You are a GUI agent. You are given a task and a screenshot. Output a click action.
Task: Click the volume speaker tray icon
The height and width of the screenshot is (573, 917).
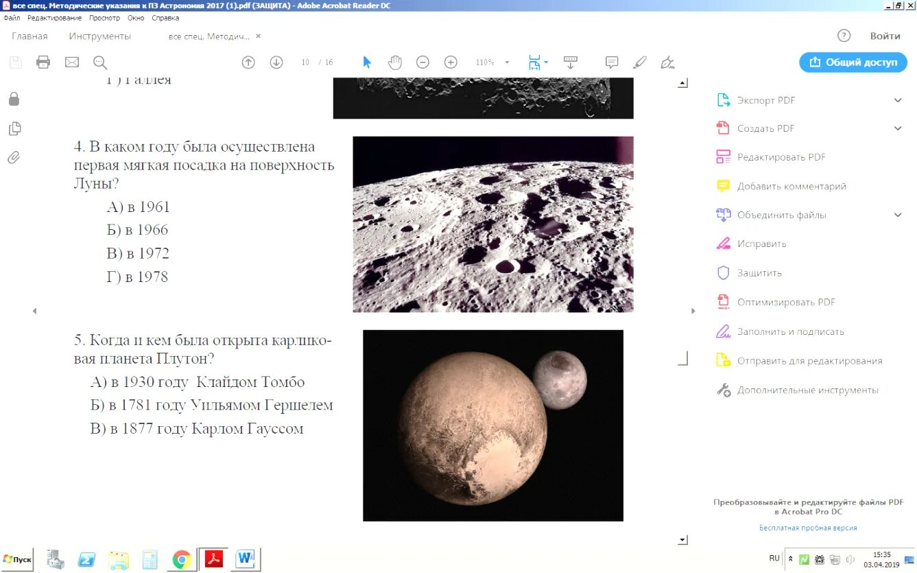(850, 559)
